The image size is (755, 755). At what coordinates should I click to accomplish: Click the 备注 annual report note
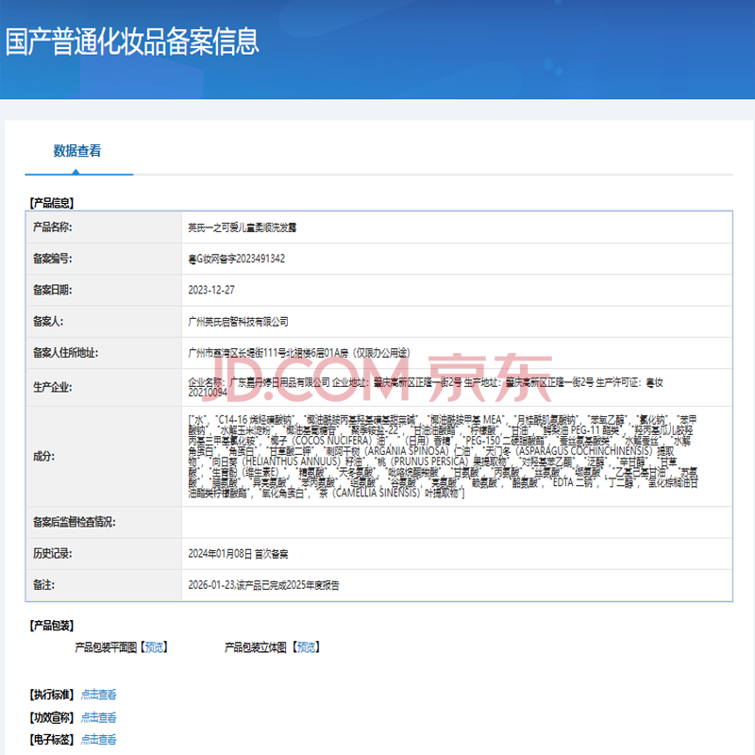263,585
